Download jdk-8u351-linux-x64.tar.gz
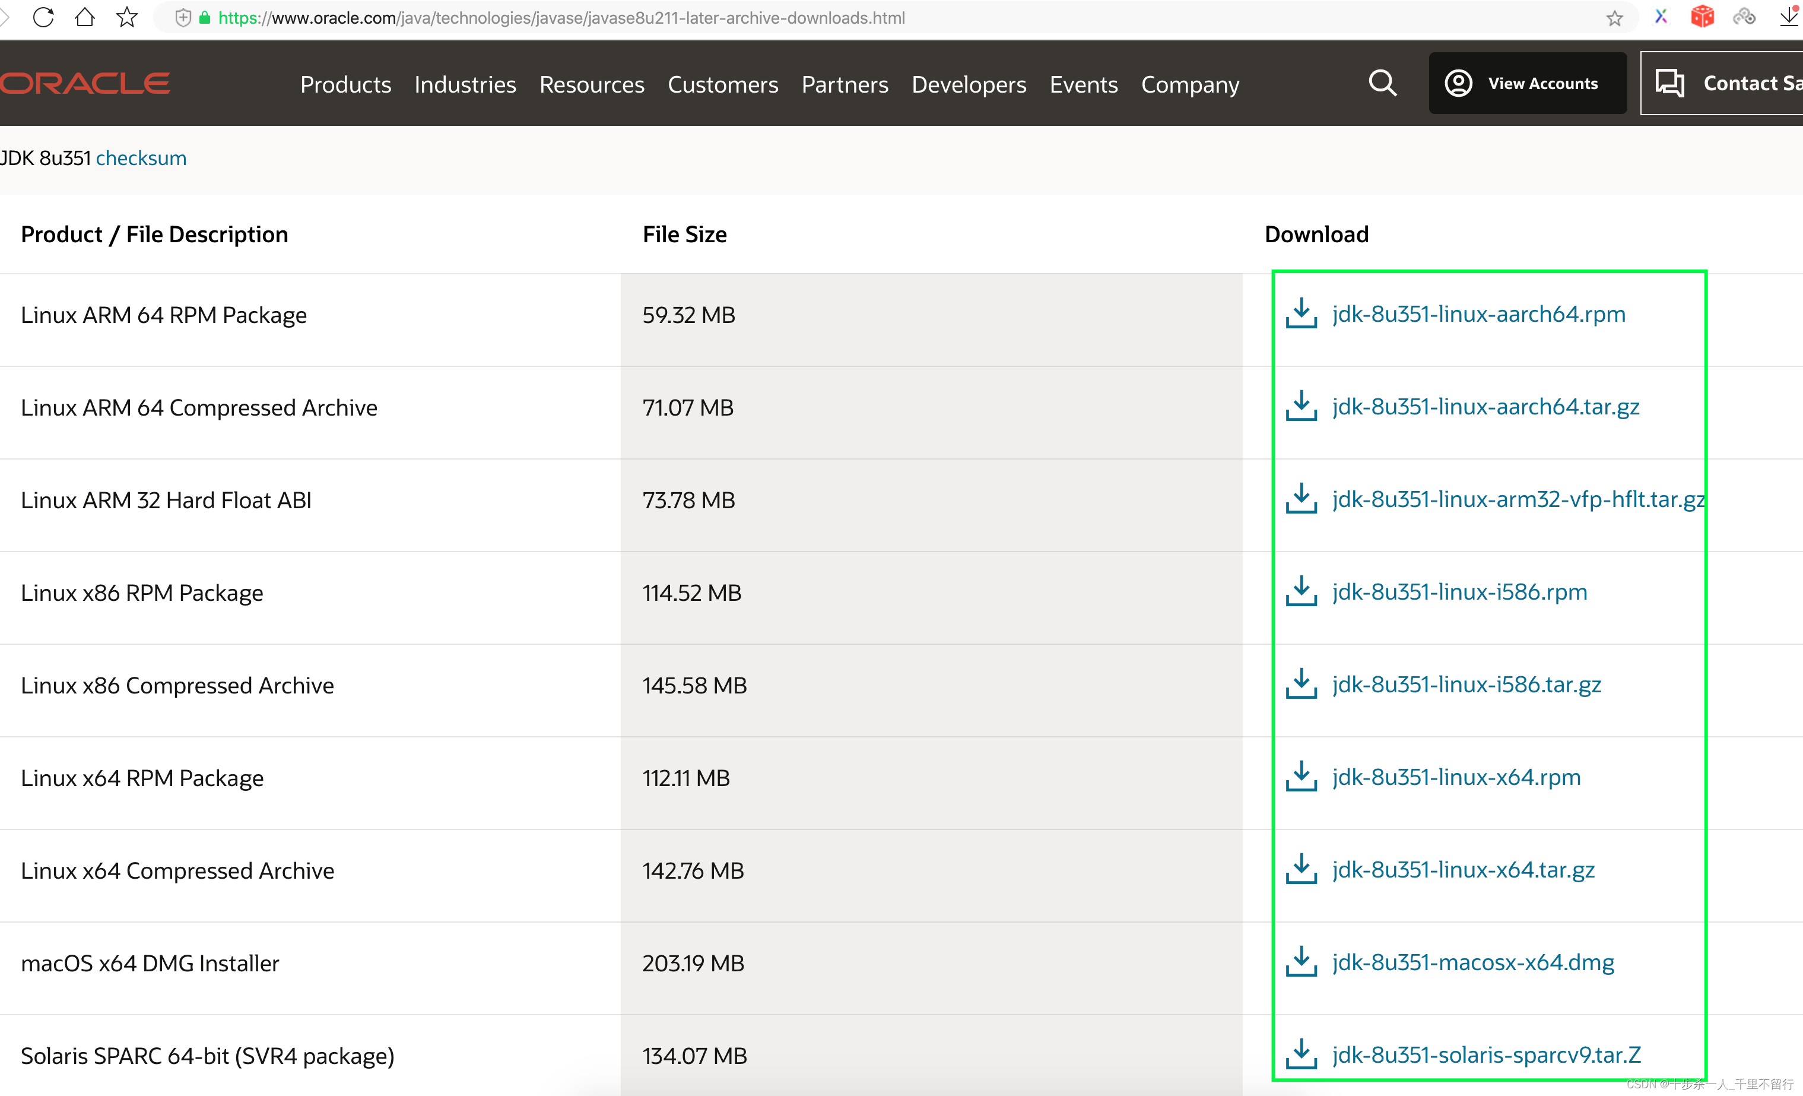This screenshot has height=1096, width=1803. click(1464, 869)
